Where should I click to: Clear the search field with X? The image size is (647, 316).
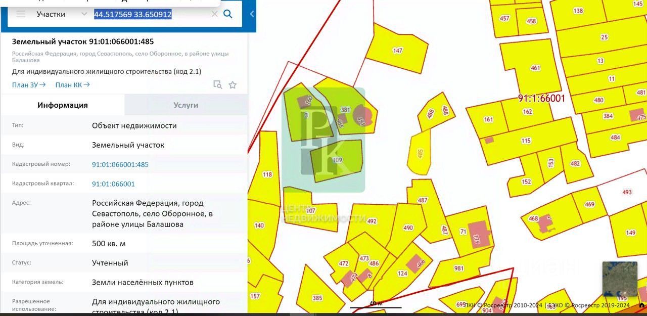coord(214,14)
